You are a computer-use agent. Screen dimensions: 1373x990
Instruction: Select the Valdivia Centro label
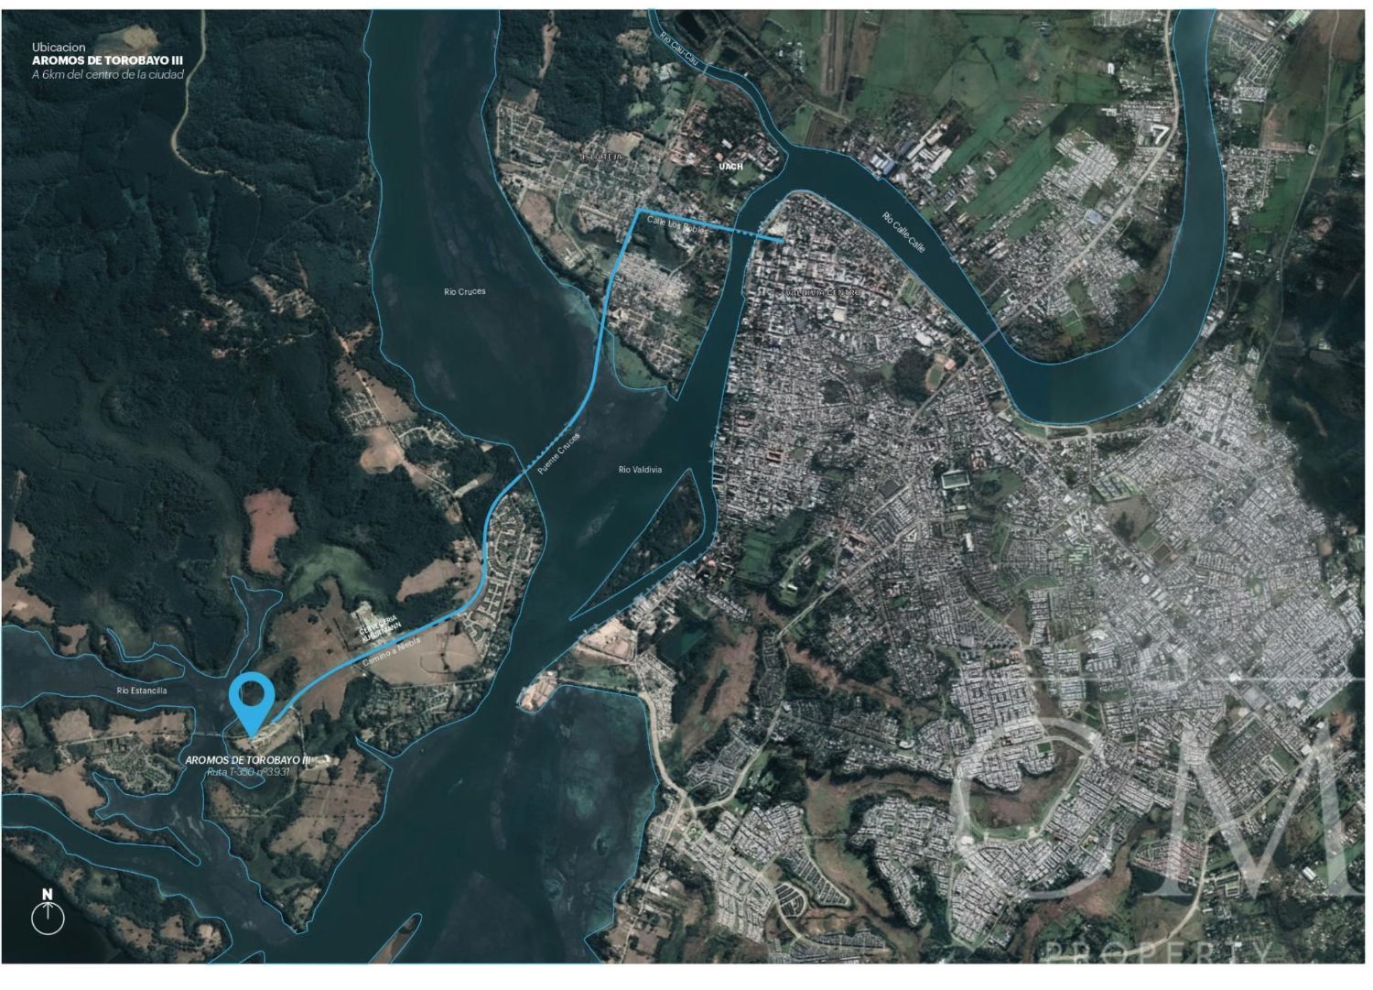click(824, 291)
